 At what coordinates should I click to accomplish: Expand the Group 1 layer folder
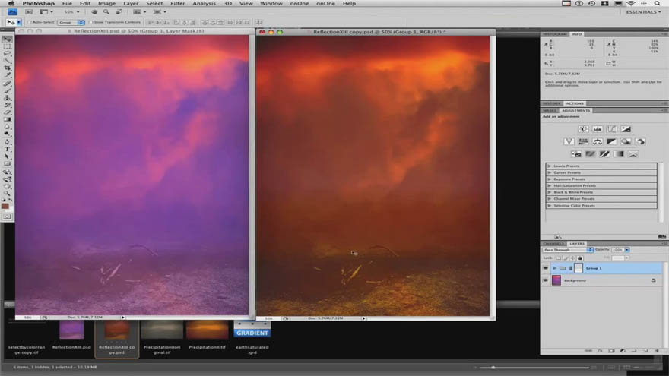(555, 268)
